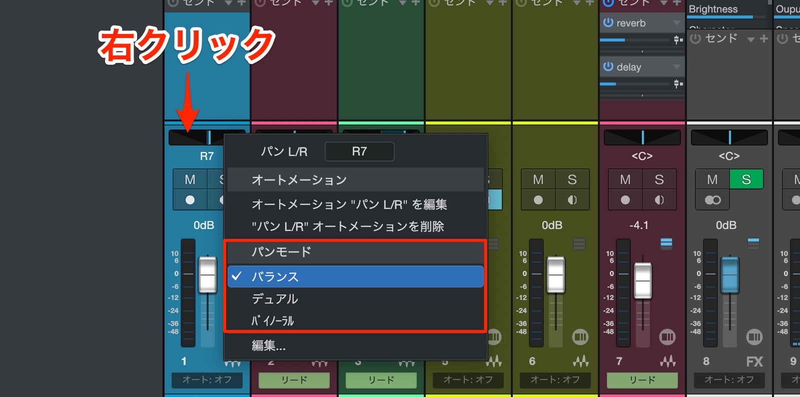The width and height of the screenshot is (800, 397).
Task: Open instrument editor icon on channel 6
Action: tap(581, 360)
